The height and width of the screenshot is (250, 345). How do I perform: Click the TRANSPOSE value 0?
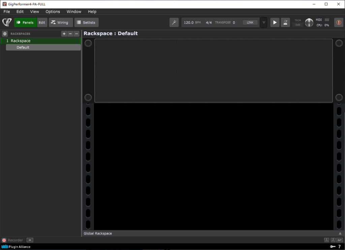tap(234, 23)
